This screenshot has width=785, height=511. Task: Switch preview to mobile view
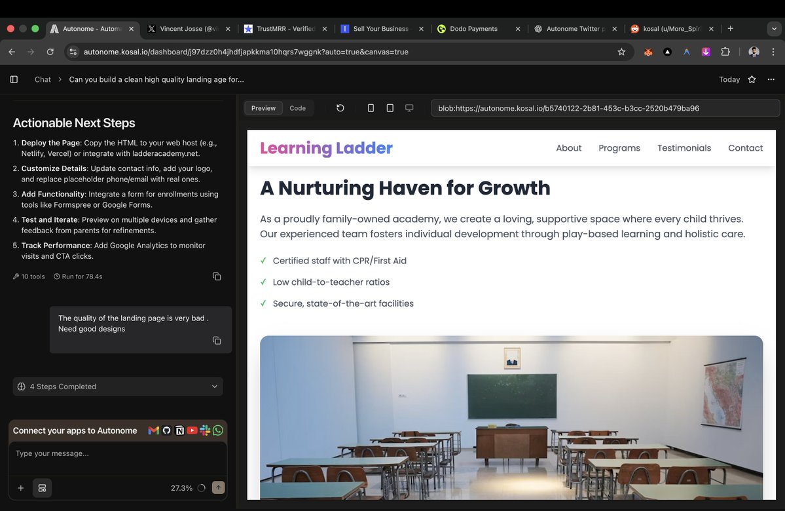[x=371, y=107]
